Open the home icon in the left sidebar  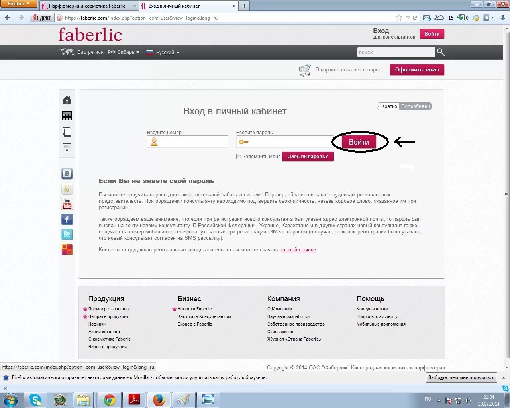pos(67,100)
